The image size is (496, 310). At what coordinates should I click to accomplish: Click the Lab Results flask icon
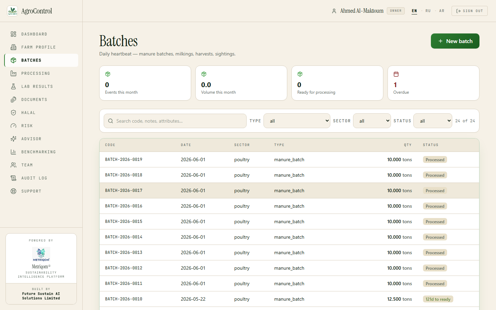13,86
